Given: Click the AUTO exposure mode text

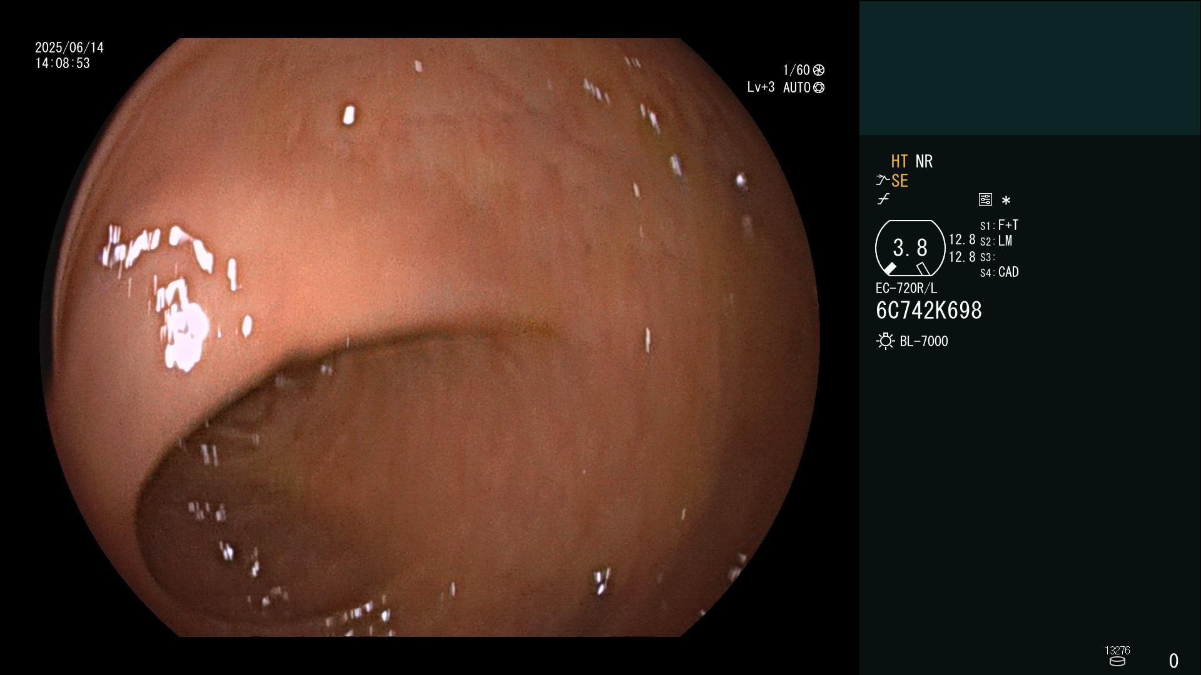Looking at the screenshot, I should [797, 87].
